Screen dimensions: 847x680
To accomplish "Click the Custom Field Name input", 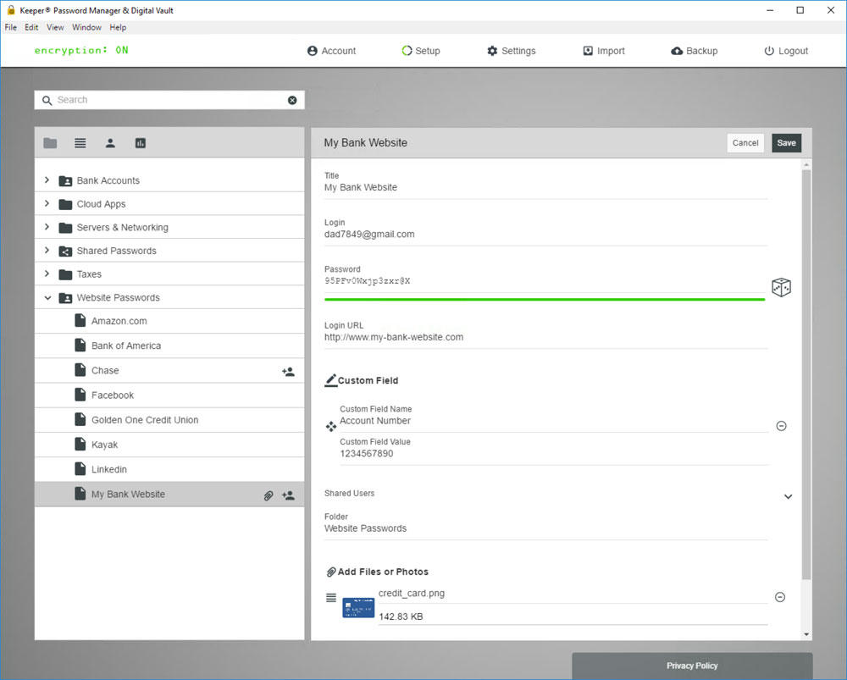I will (554, 421).
